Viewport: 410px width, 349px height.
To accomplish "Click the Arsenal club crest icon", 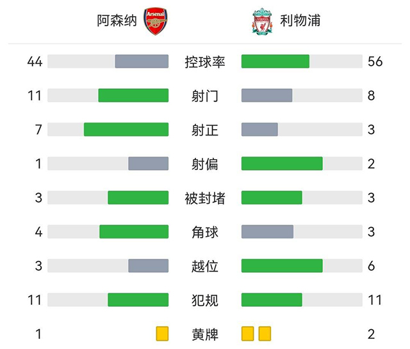I will coord(156,21).
